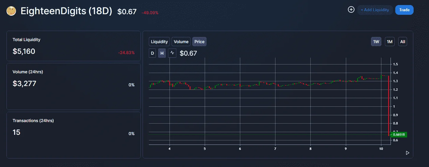
Task: Switch chart to Volume tab
Action: pos(181,42)
